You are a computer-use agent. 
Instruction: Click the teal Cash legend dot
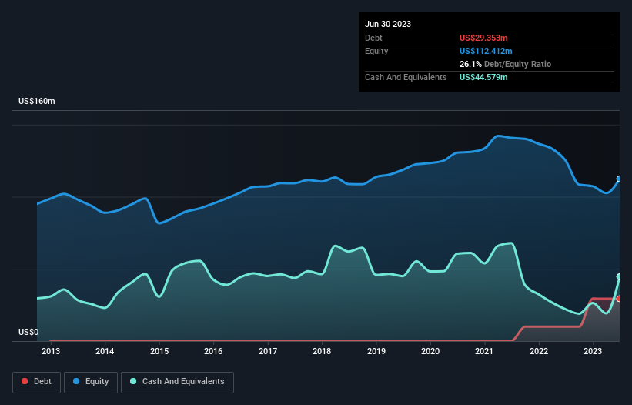click(x=133, y=381)
